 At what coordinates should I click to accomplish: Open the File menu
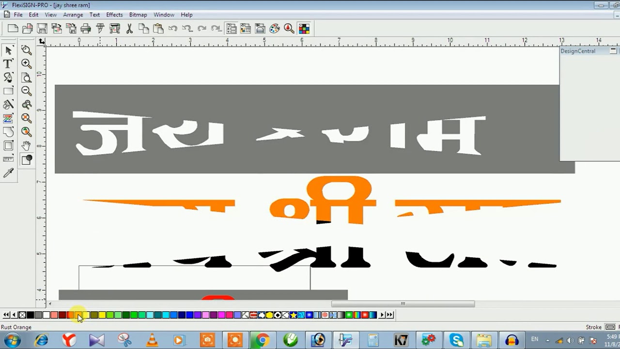coord(18,15)
